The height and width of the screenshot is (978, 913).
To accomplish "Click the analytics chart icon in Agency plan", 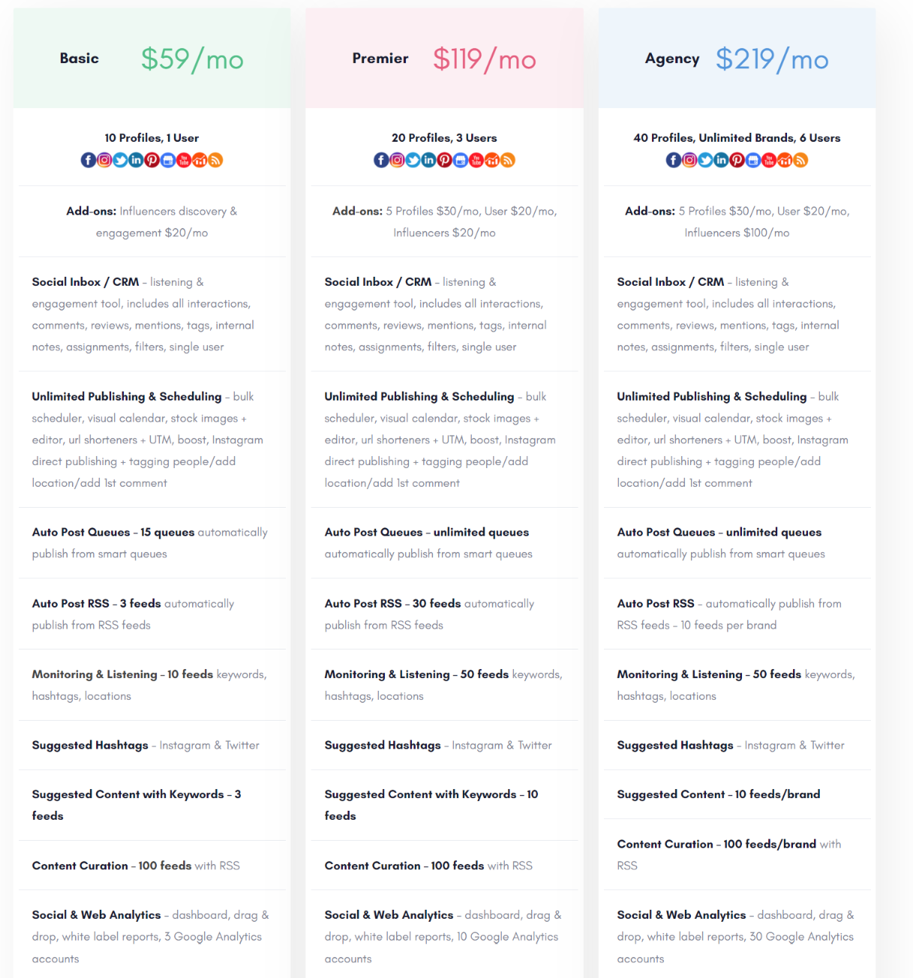I will click(x=785, y=160).
